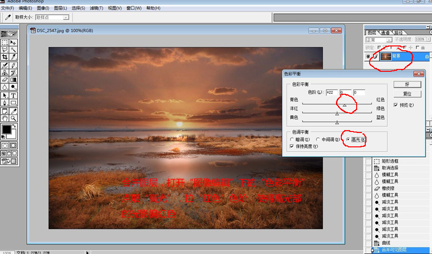The width and height of the screenshot is (432, 254).
Task: Click 好 OK button in 色彩平衡 dialog
Action: 407,84
